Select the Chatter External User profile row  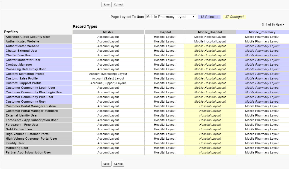click(22, 51)
